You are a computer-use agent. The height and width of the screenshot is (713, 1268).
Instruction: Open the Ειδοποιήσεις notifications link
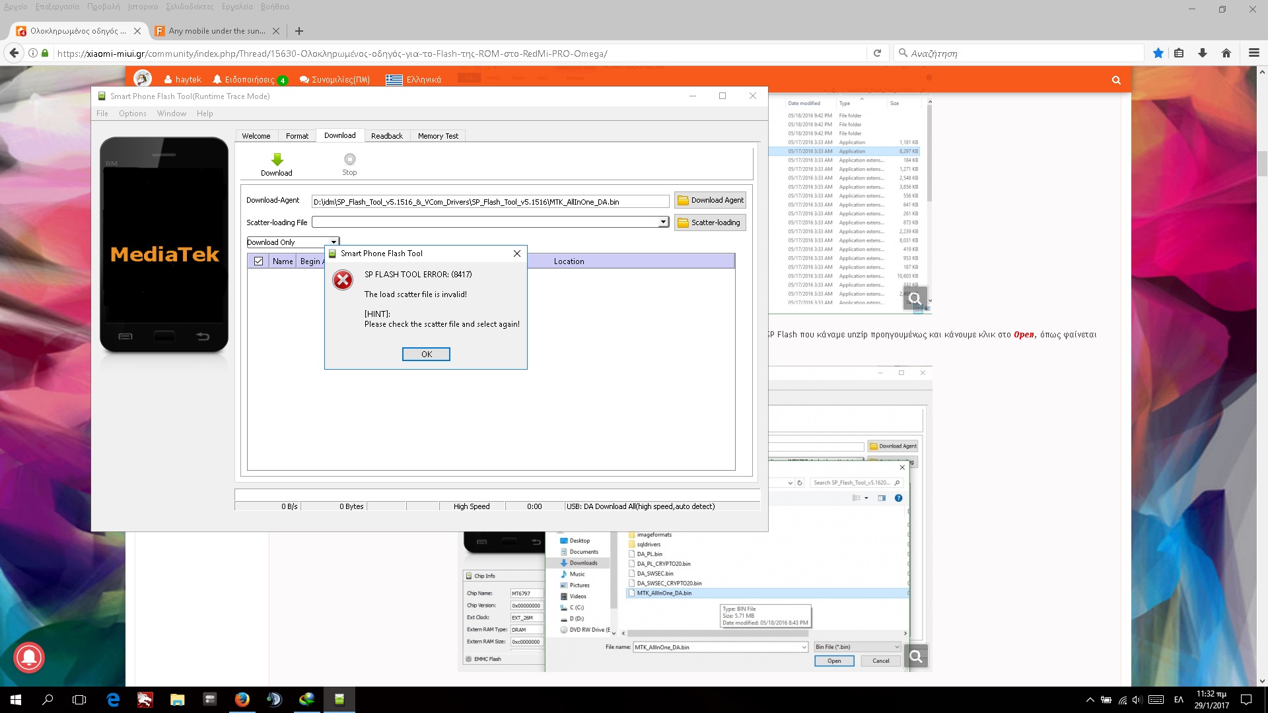pos(249,80)
